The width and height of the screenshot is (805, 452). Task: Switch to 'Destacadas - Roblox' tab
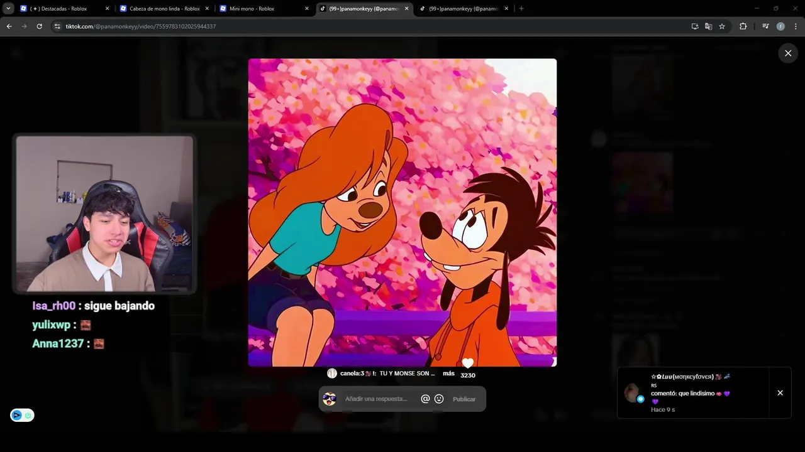pyautogui.click(x=64, y=9)
